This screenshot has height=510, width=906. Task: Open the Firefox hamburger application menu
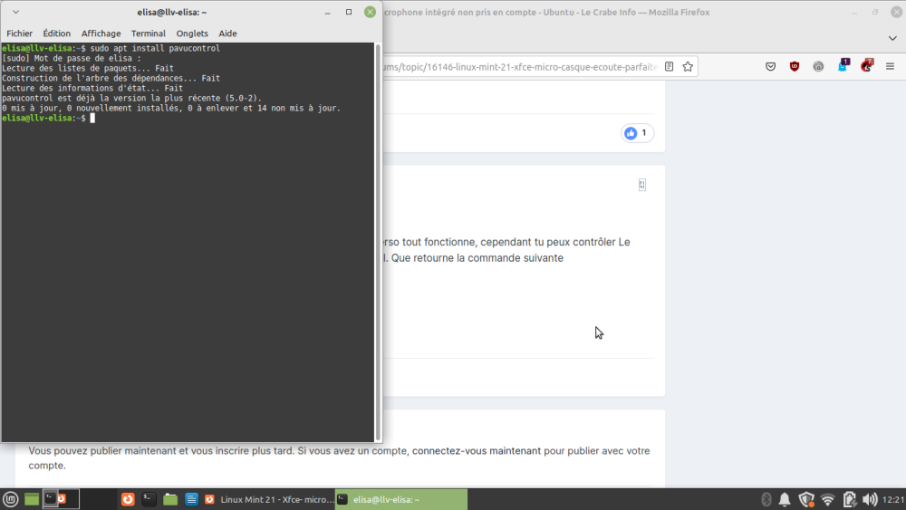890,66
